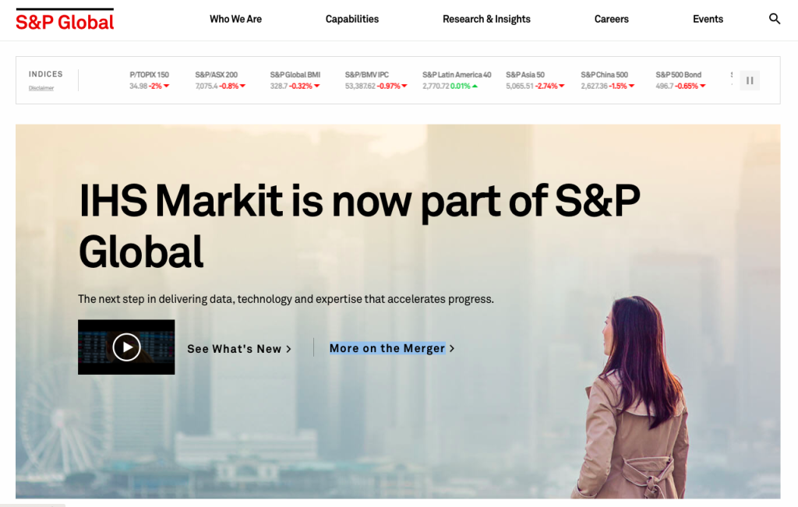Viewport: 798px width, 507px height.
Task: Click the green up arrow beside S&P Latin America 40
Action: tap(475, 86)
